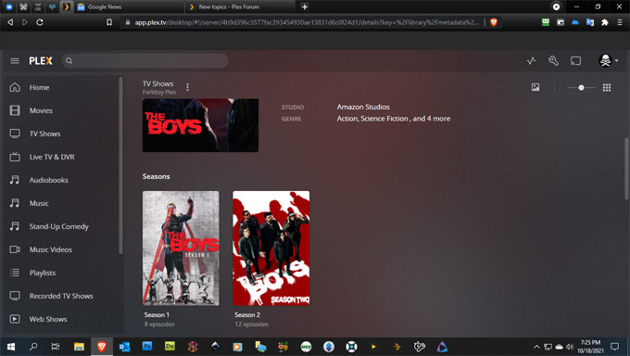The width and height of the screenshot is (630, 356).
Task: Click the Cast to device icon
Action: (x=575, y=61)
